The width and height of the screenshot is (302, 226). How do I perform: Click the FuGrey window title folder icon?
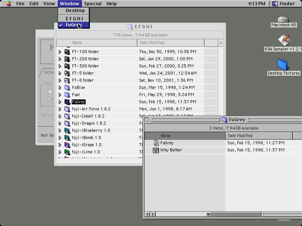pos(224,119)
